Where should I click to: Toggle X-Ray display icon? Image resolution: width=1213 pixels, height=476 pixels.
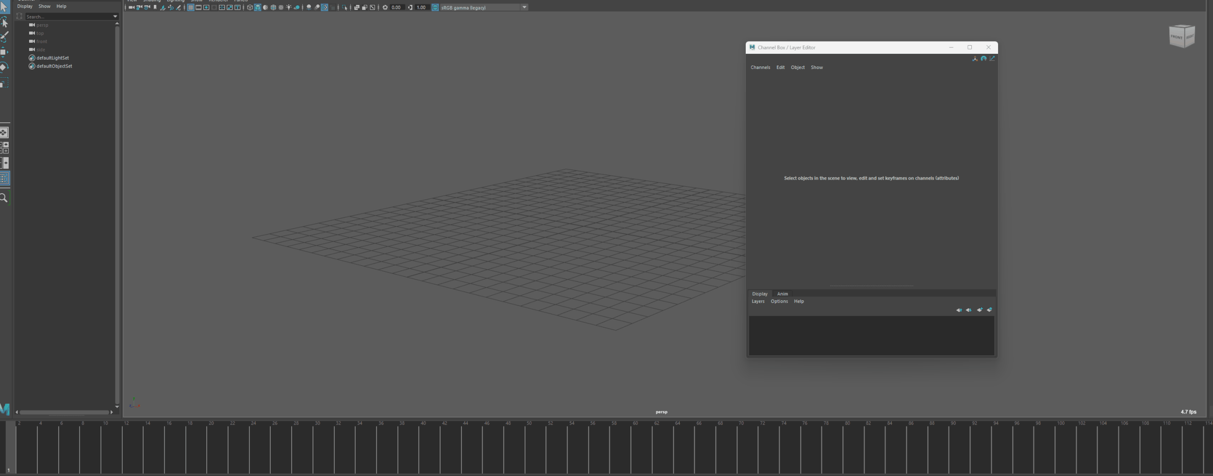pos(357,7)
